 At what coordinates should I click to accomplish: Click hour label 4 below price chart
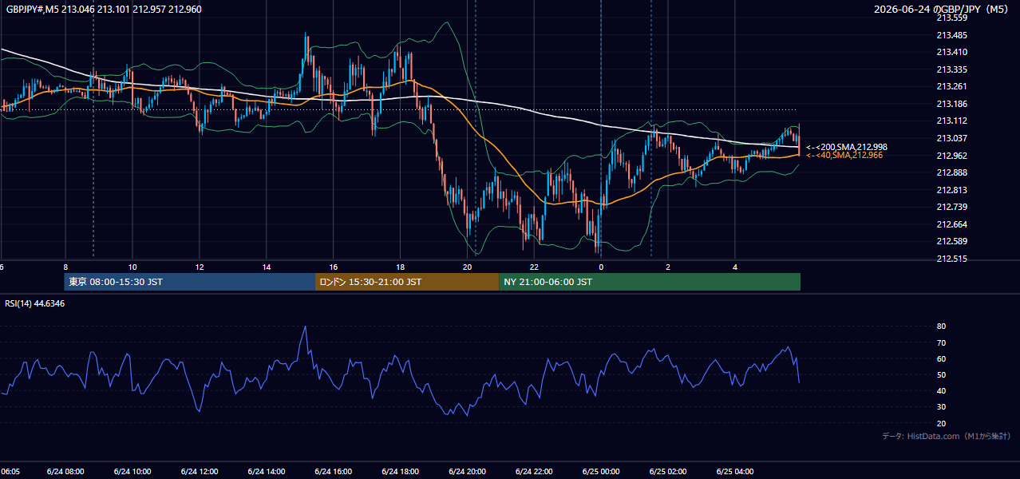click(x=735, y=267)
